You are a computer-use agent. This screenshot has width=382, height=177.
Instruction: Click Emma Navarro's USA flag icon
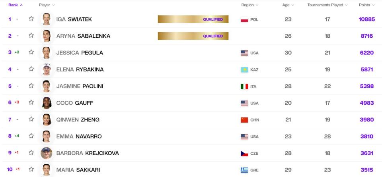(x=244, y=137)
